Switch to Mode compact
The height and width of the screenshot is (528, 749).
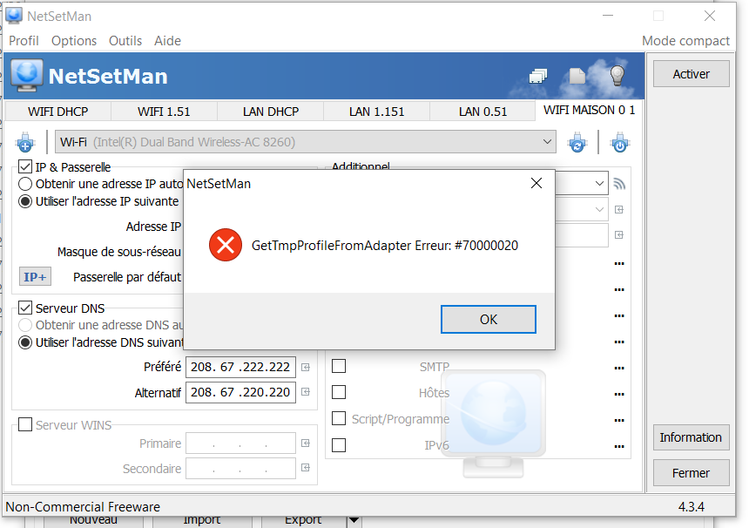click(685, 41)
